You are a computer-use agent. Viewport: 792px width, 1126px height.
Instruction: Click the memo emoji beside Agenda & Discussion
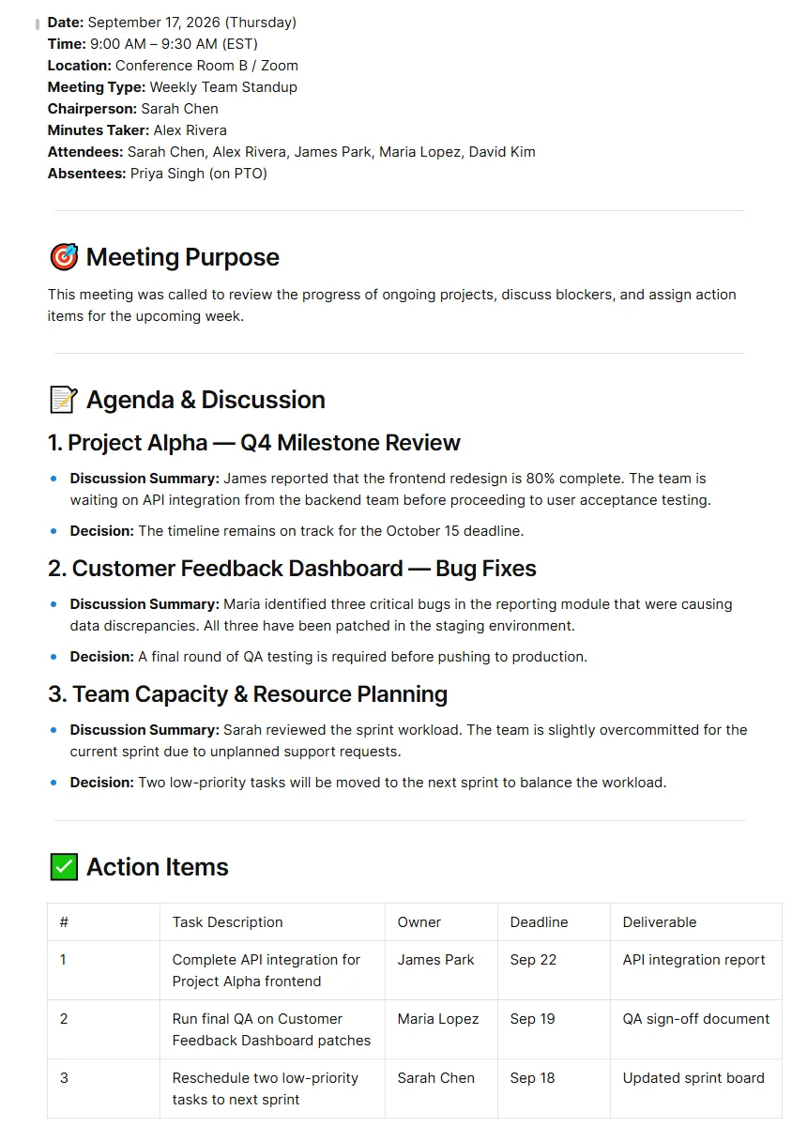(x=63, y=400)
